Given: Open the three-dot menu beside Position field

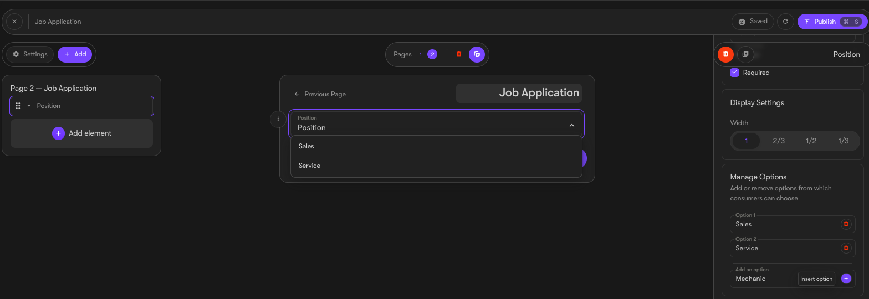Looking at the screenshot, I should pos(278,119).
